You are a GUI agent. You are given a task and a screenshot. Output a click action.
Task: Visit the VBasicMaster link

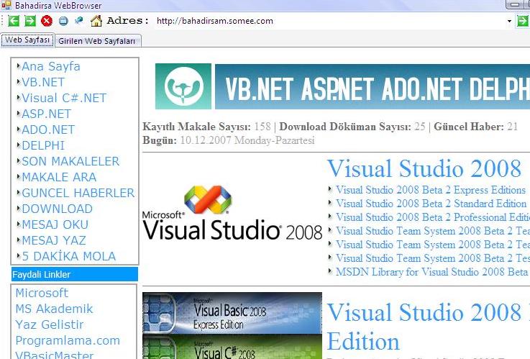pos(55,355)
